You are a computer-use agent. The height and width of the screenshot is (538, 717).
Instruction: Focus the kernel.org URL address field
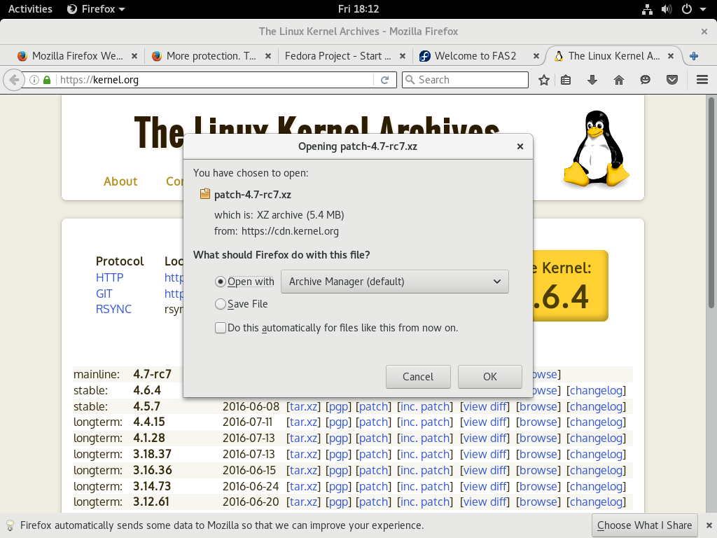click(x=215, y=80)
